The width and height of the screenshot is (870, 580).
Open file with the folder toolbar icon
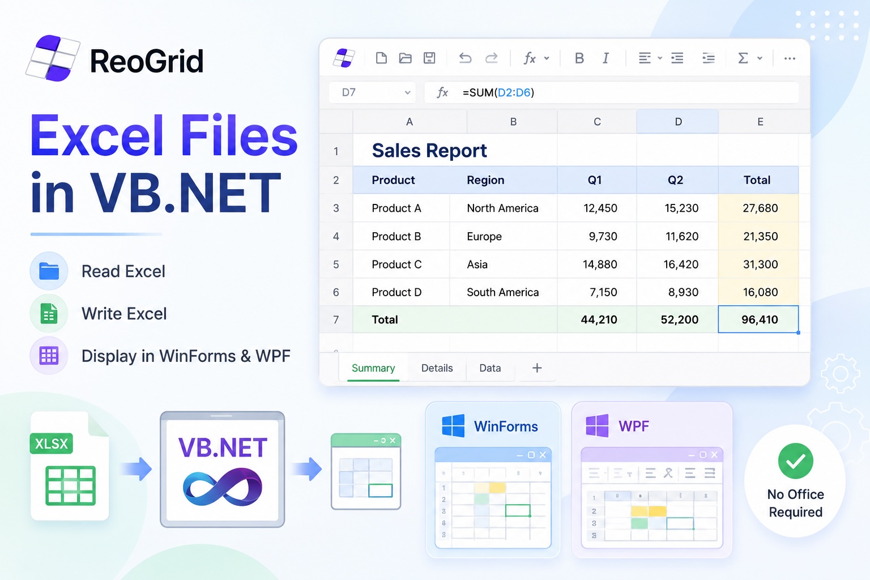[405, 58]
